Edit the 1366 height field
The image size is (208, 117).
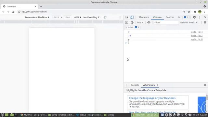tap(67, 17)
